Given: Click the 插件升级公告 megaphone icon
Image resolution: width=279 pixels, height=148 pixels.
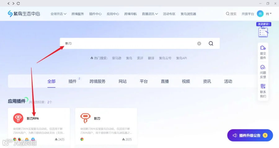Looking at the screenshot, I should [235, 135].
